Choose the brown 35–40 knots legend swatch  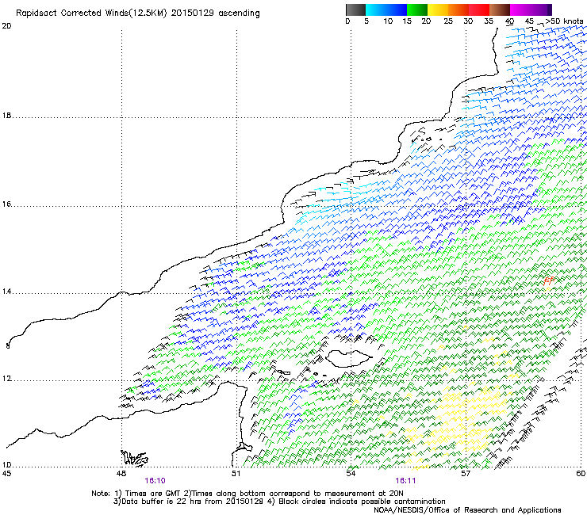(x=500, y=10)
